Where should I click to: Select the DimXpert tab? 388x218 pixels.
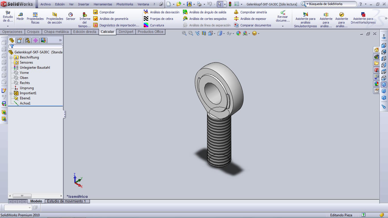126,32
